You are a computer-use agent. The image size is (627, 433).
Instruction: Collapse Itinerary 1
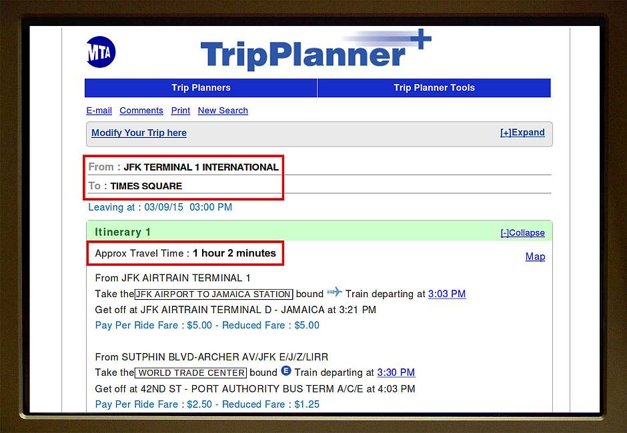point(523,233)
